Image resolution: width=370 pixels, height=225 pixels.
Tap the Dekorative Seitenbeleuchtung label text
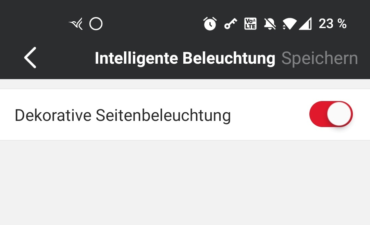123,115
